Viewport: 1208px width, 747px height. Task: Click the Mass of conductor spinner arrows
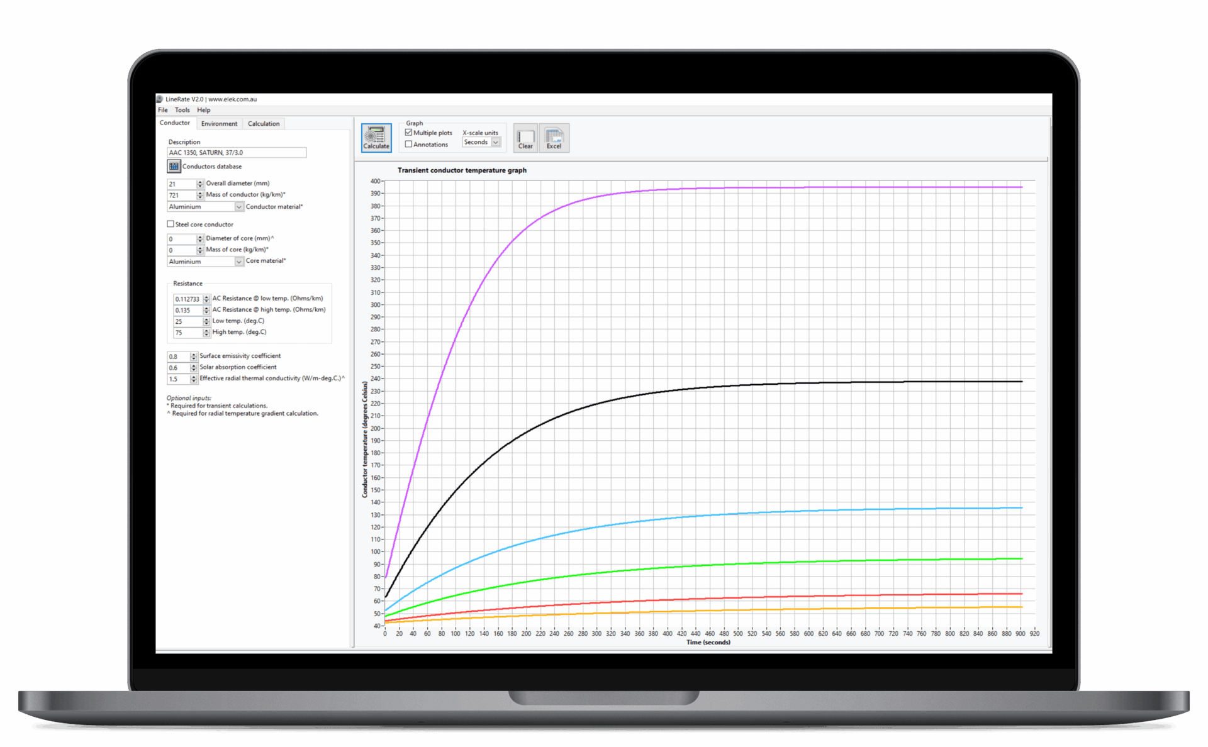tap(200, 196)
